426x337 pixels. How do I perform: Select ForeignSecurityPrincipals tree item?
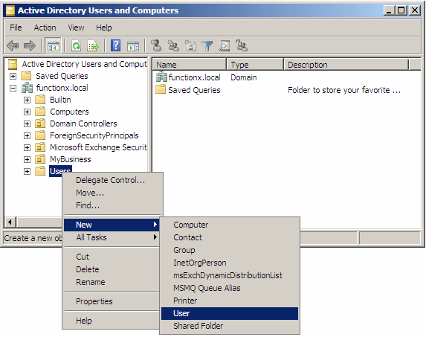[94, 135]
